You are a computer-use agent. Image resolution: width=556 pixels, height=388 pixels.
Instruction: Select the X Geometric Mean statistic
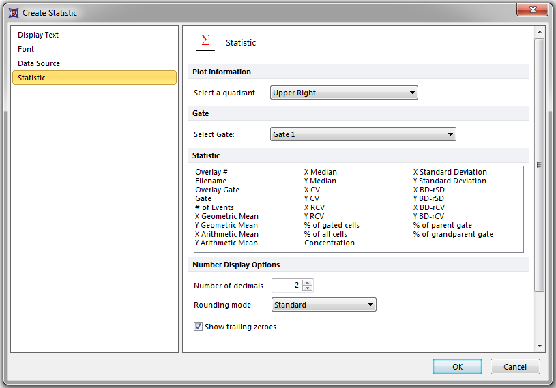(226, 216)
